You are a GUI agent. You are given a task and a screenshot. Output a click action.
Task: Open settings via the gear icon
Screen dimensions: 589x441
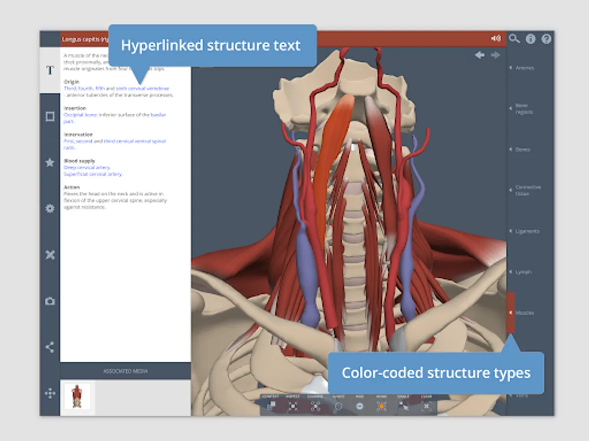pyautogui.click(x=50, y=208)
